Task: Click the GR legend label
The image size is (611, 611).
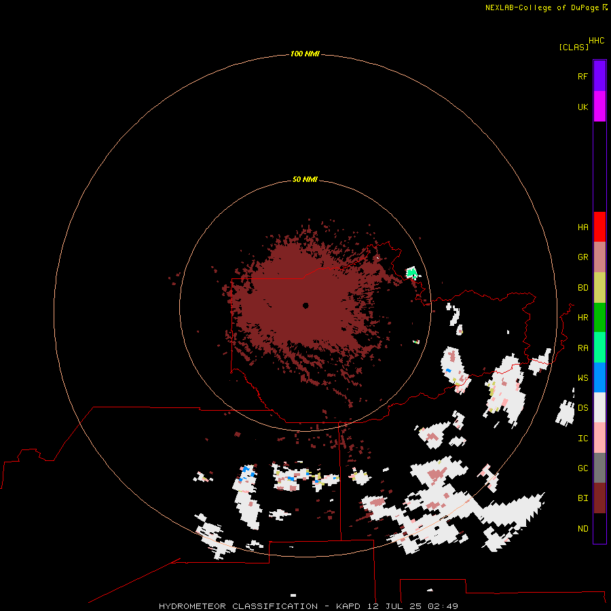Action: 582,257
